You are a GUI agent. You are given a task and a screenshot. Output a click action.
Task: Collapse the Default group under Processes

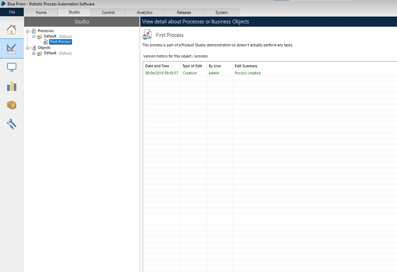click(x=34, y=36)
